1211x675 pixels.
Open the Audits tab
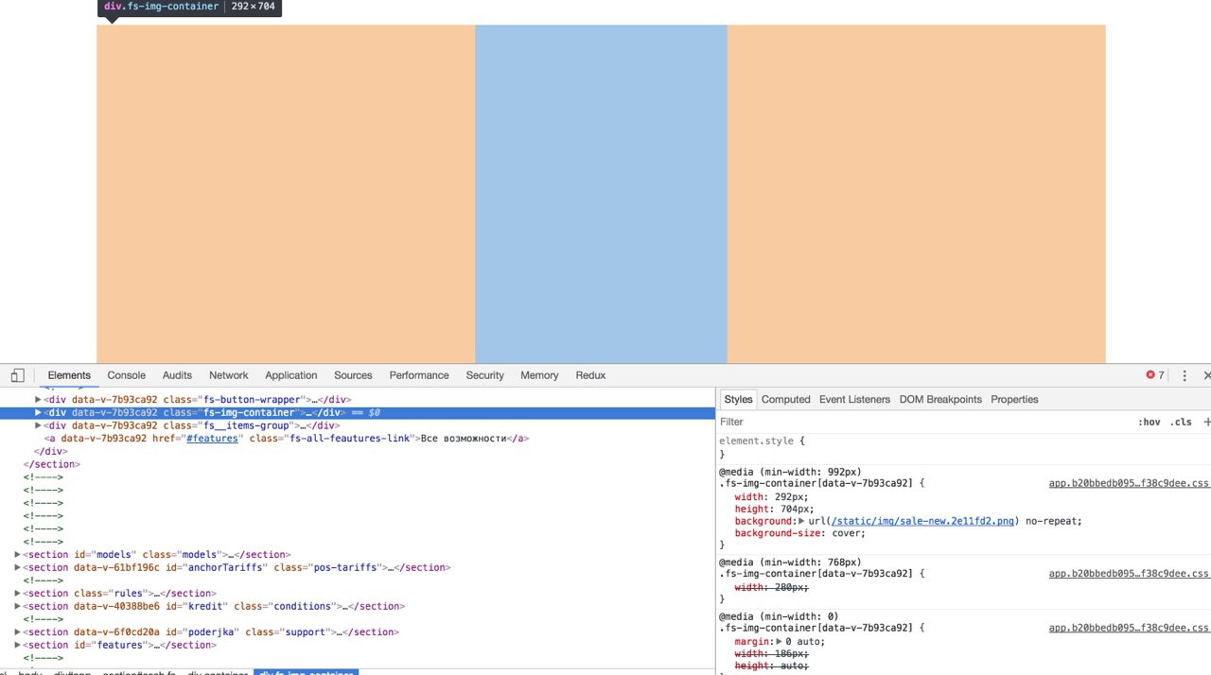[x=177, y=375]
